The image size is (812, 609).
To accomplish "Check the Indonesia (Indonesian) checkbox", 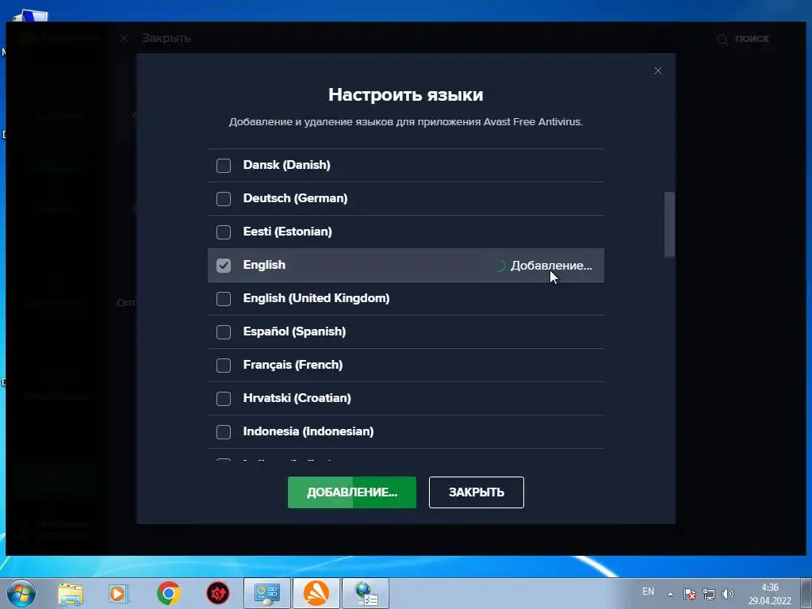I will click(223, 431).
